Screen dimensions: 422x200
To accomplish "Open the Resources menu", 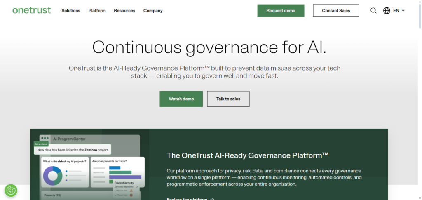I will [124, 11].
